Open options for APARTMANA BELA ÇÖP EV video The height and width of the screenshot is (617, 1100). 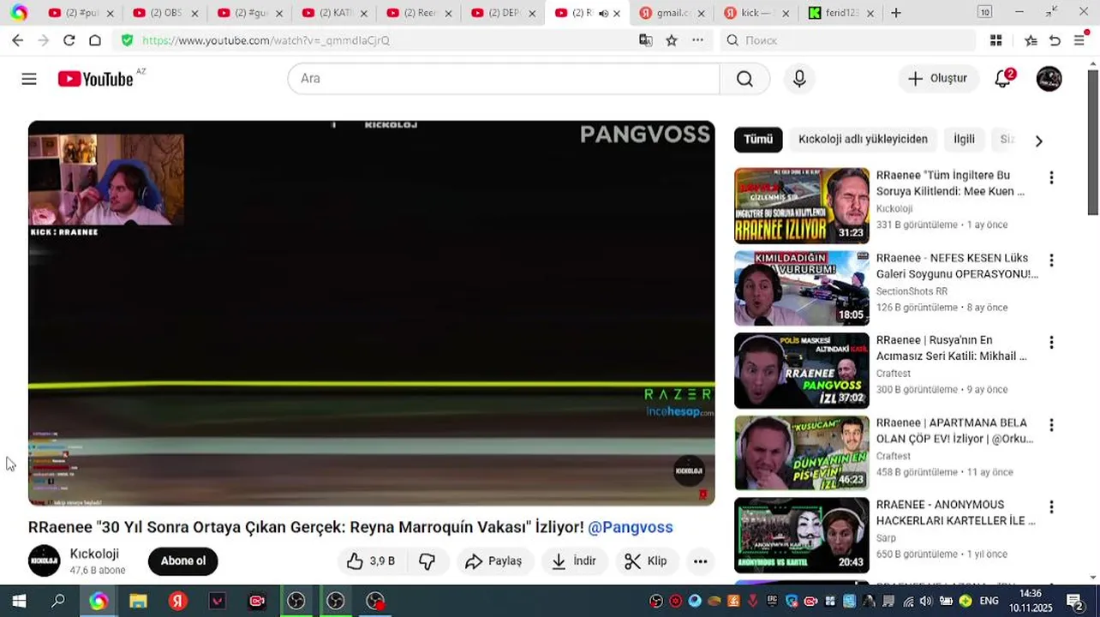click(x=1051, y=425)
